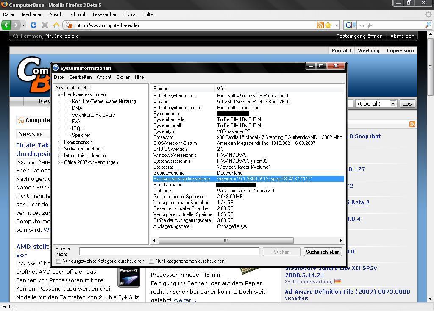Open the Firefox Datei menu
The image size is (434, 311).
coord(8,14)
